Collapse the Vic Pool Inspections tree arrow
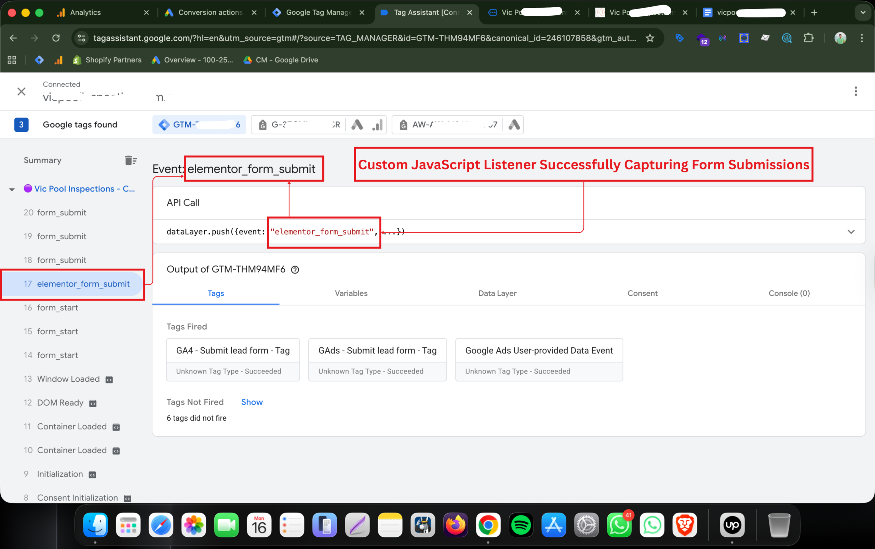Screen dimensions: 875x549 click(x=12, y=189)
